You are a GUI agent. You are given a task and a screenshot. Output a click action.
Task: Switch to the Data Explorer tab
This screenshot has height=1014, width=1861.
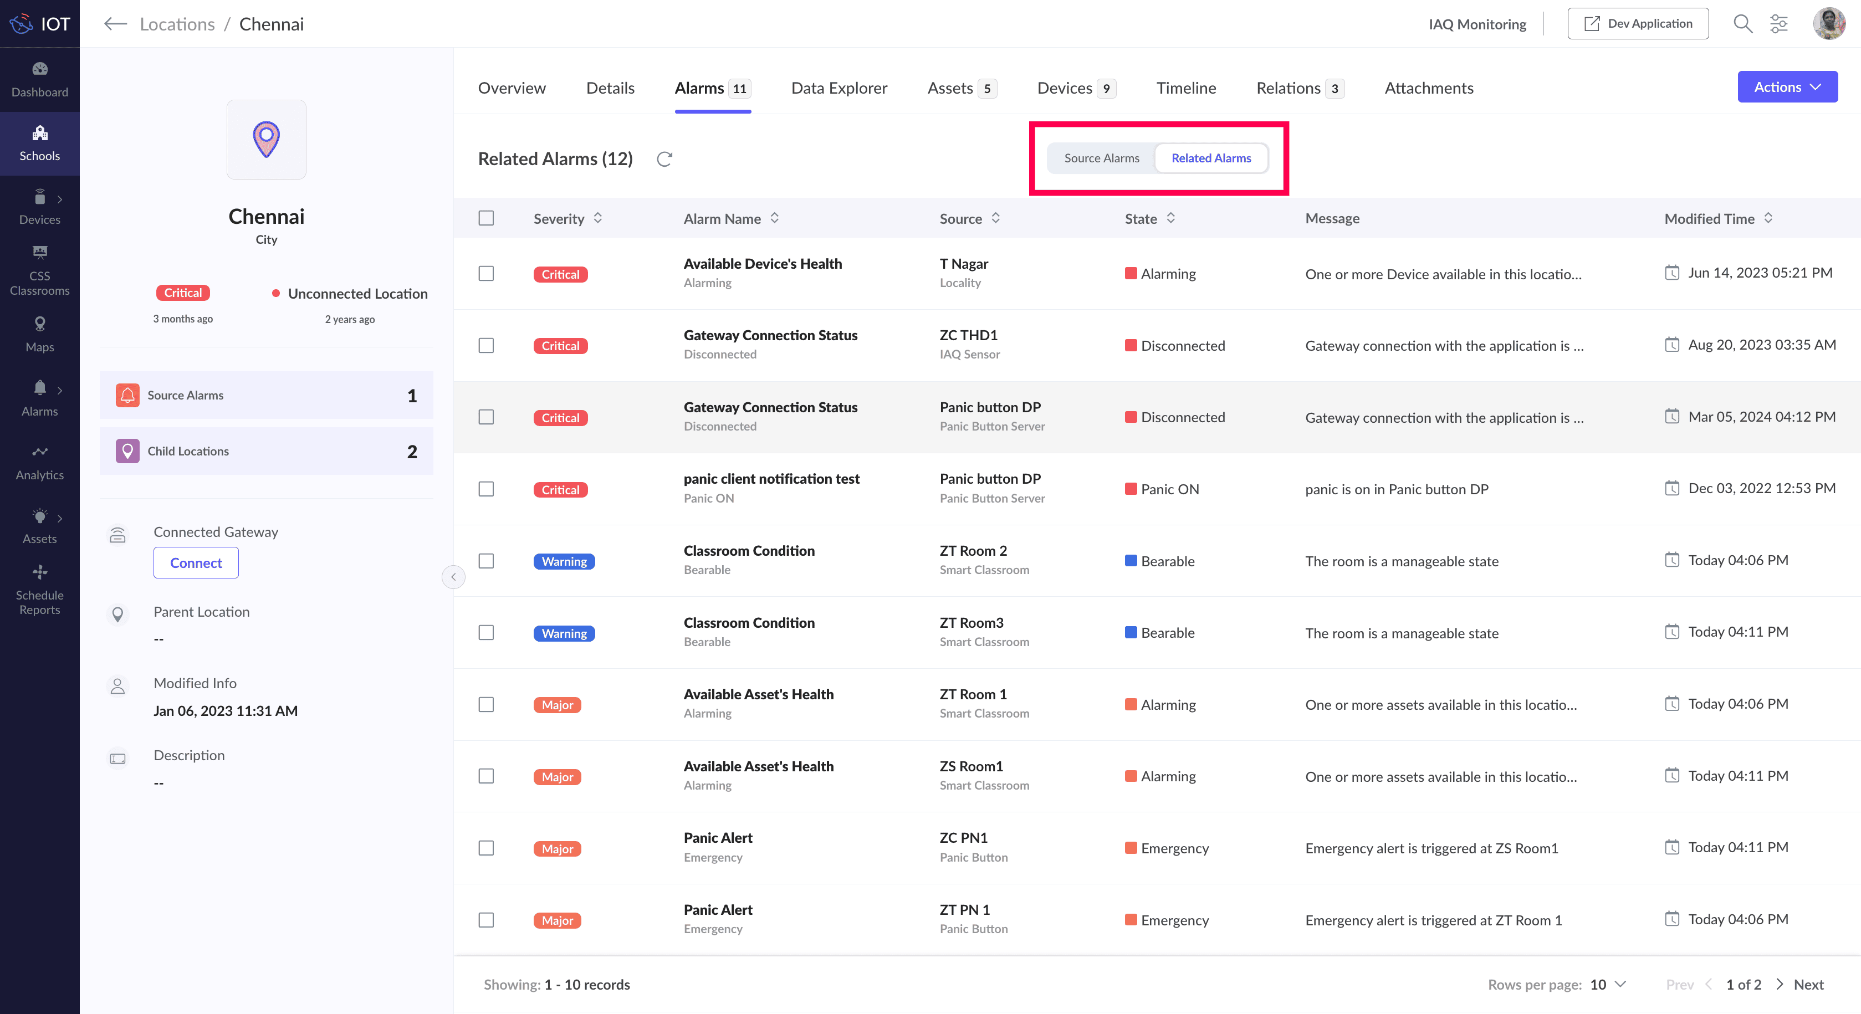tap(839, 88)
